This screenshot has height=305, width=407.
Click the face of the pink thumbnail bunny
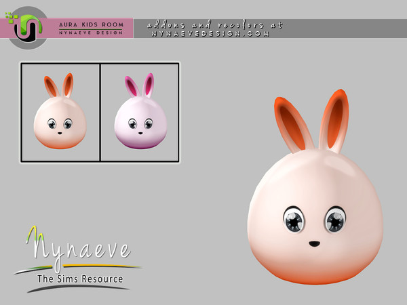[x=140, y=125]
